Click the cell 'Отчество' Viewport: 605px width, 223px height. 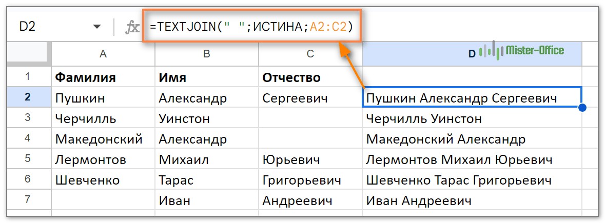pyautogui.click(x=310, y=77)
